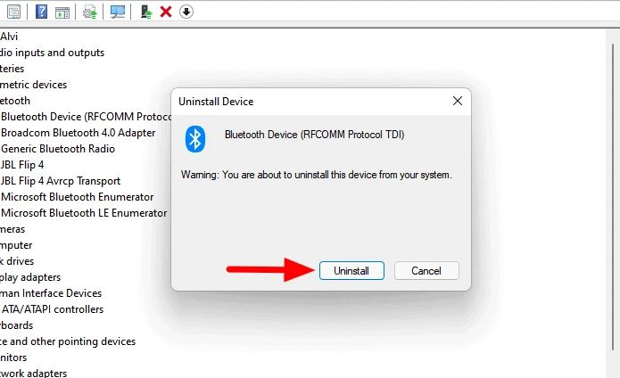The height and width of the screenshot is (378, 620).
Task: Click the blue Help question mark icon
Action: point(42,12)
